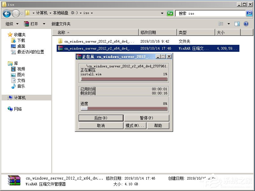Pause extraction with the 暂停 button
This screenshot has height=191, width=255.
[x=147, y=118]
